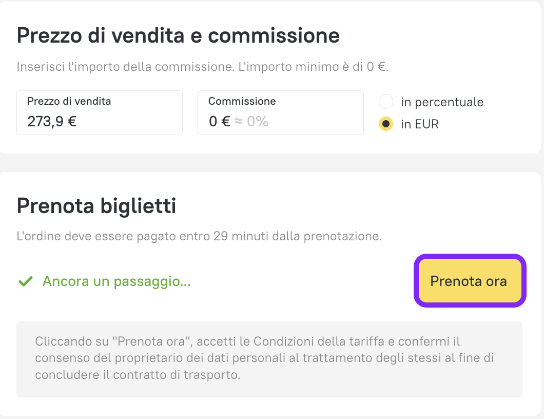Click the 29-minute payment deadline notice
544x419 pixels.
199,237
